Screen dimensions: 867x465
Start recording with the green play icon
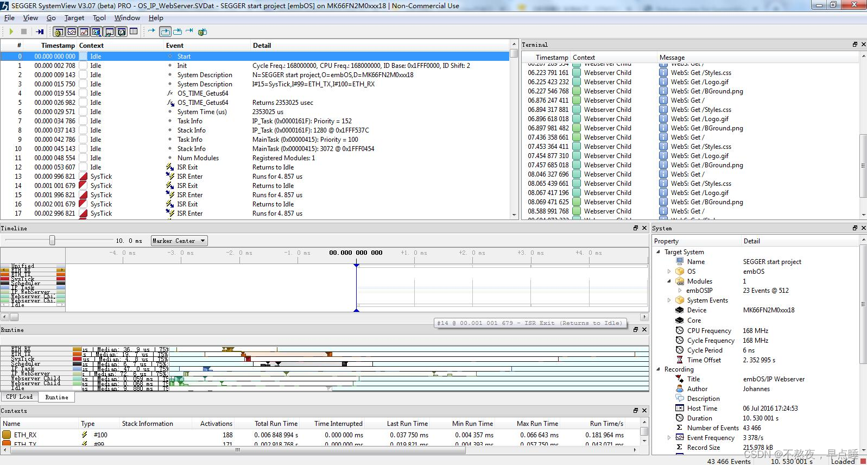(x=11, y=32)
